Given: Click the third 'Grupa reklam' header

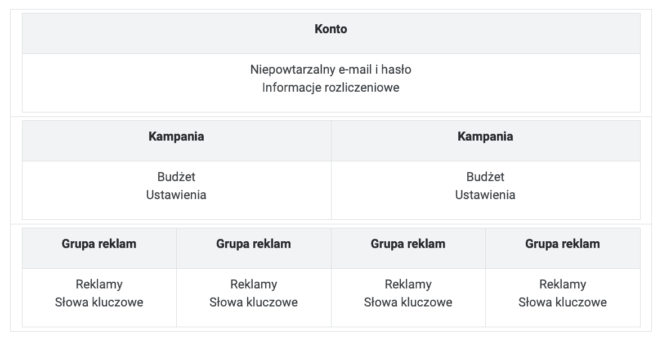Looking at the screenshot, I should pyautogui.click(x=408, y=244).
